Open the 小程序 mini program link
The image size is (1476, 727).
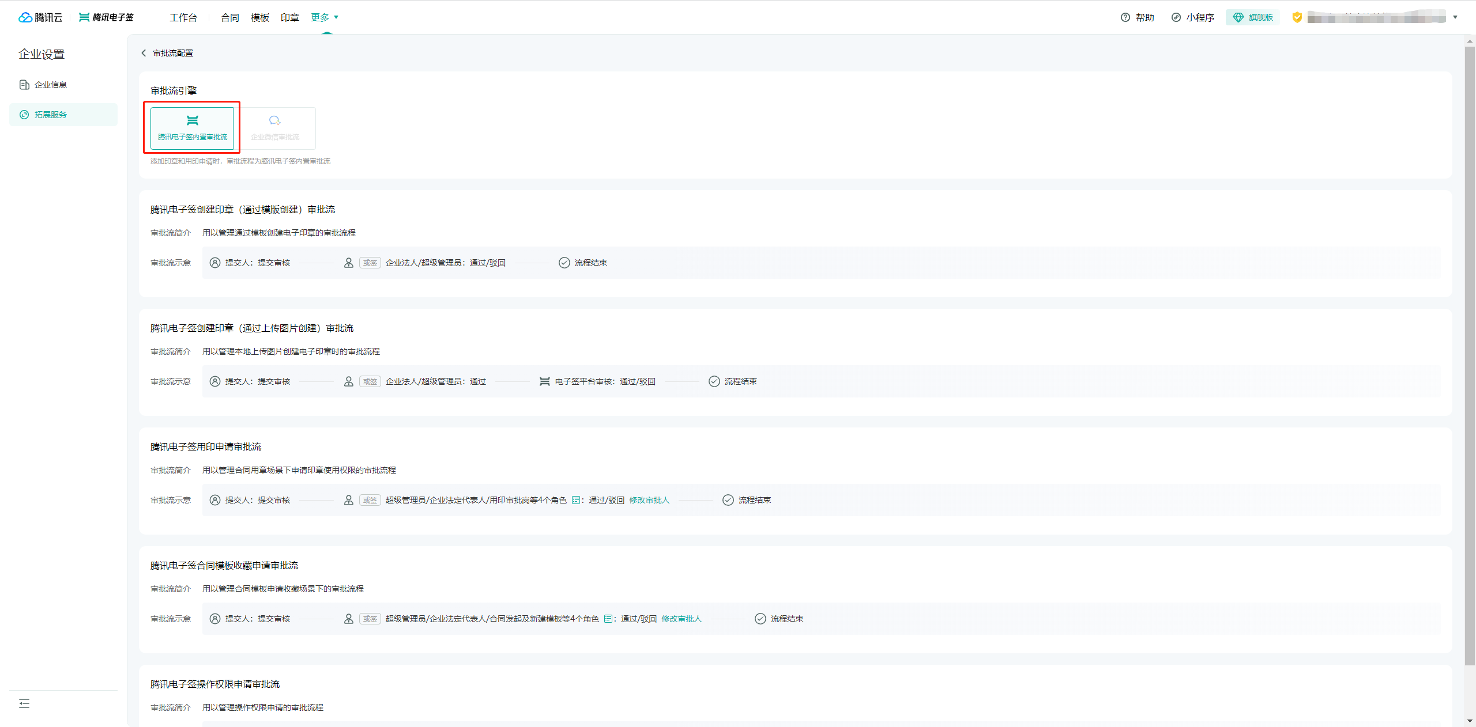(1193, 17)
